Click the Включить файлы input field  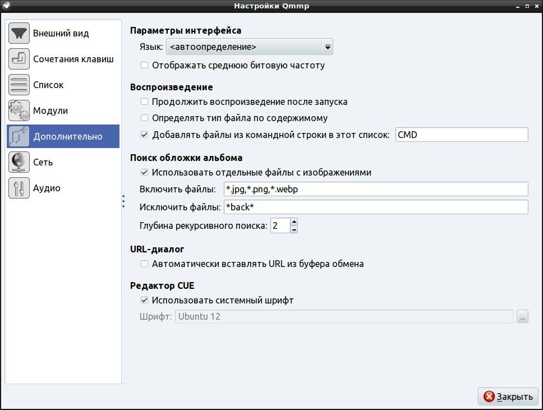(x=375, y=190)
